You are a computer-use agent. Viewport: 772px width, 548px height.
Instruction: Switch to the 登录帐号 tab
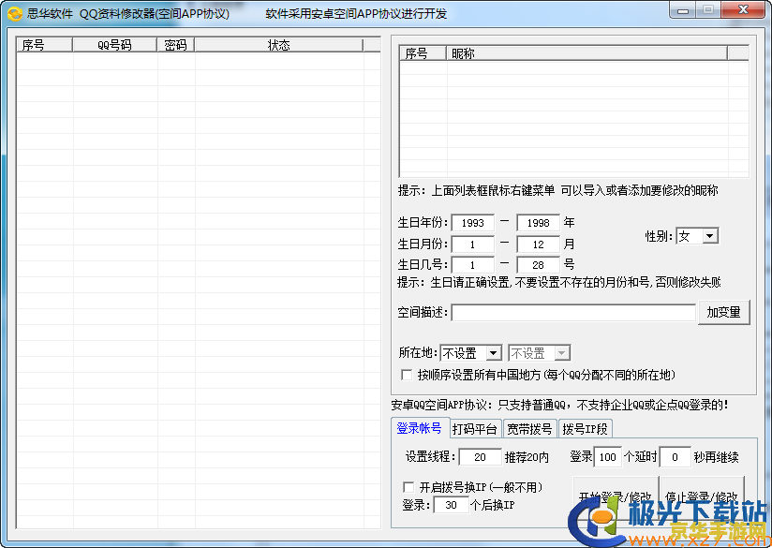(x=420, y=428)
